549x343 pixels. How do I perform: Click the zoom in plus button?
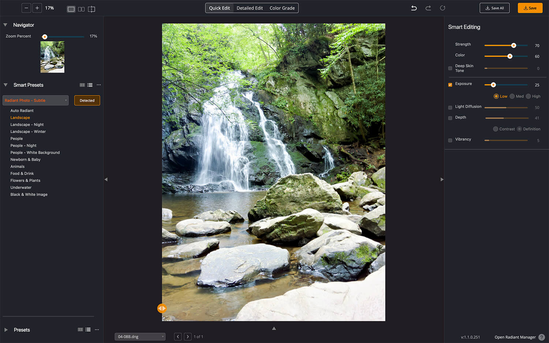click(x=37, y=8)
